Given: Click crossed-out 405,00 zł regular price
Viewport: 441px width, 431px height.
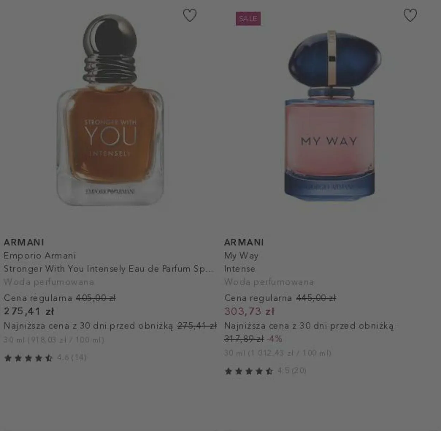Looking at the screenshot, I should coord(96,298).
